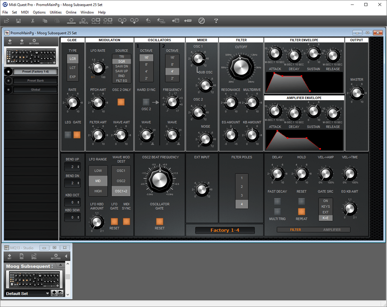Collapse the Moog Subsequent section arrow
387x307 pixels.
pos(60,265)
